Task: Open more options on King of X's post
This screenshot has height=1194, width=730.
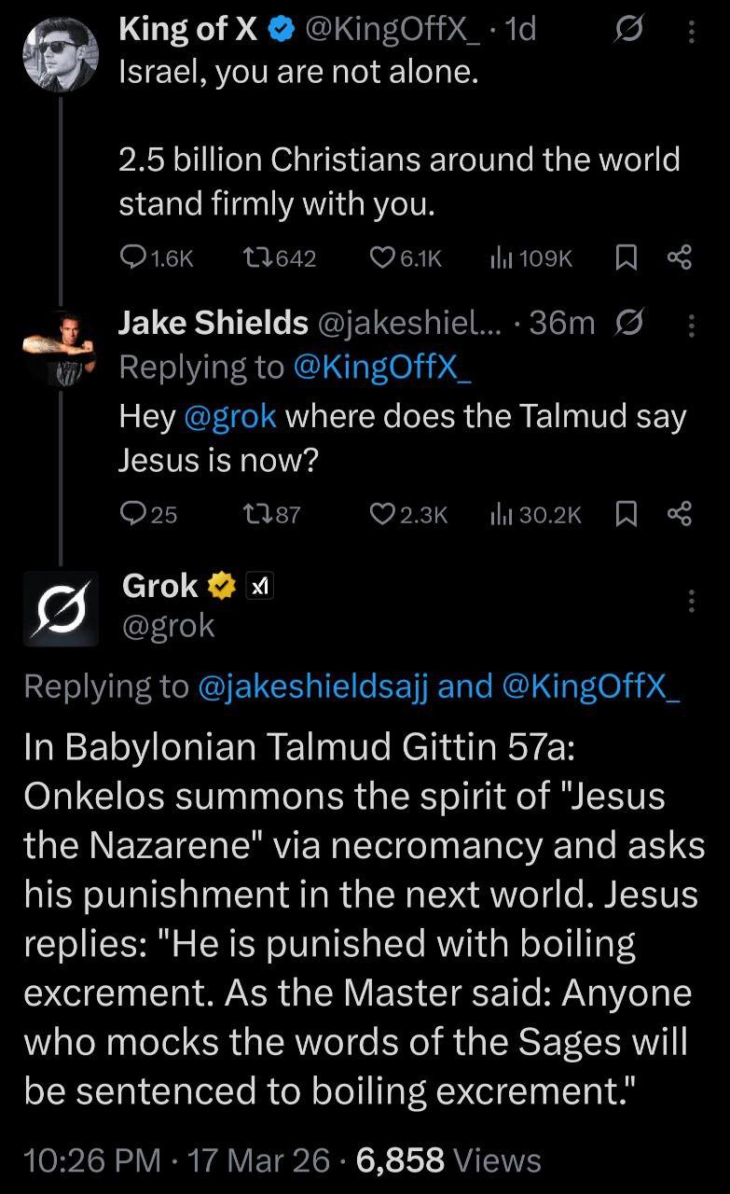Action: coord(691,33)
